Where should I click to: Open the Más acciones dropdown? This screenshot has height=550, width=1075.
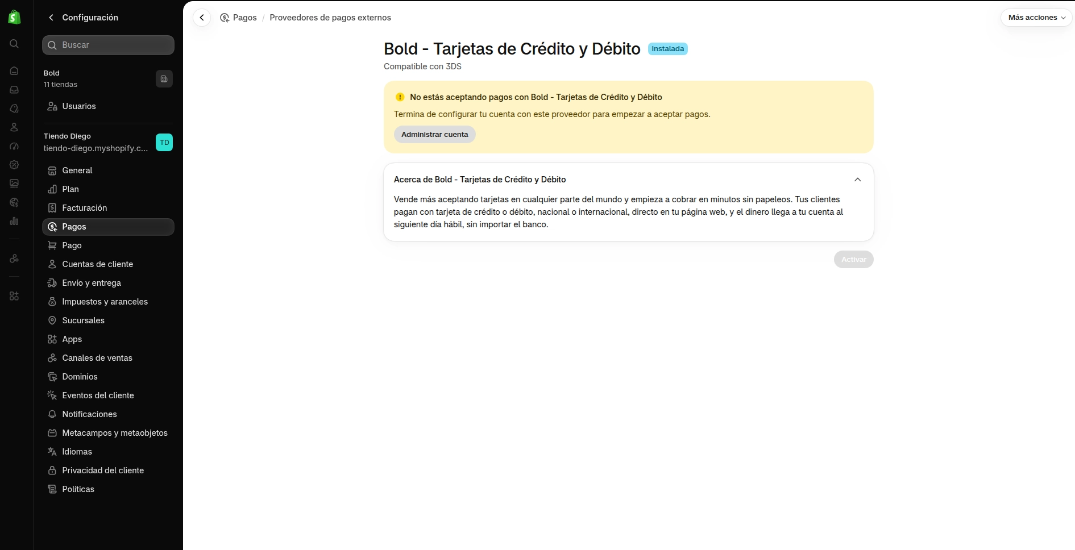coord(1036,18)
